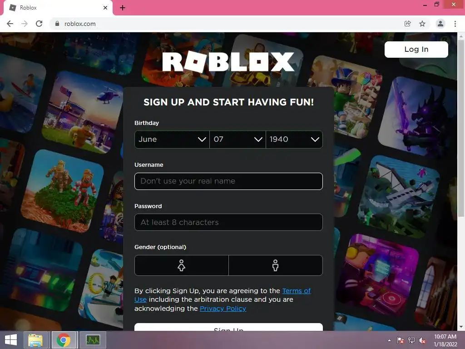Click the Roblox logo
Image resolution: width=465 pixels, height=349 pixels.
point(228,62)
